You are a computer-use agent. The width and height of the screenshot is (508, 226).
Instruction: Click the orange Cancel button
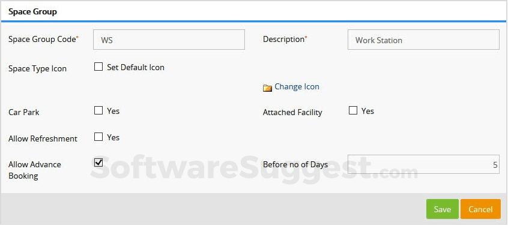click(480, 209)
